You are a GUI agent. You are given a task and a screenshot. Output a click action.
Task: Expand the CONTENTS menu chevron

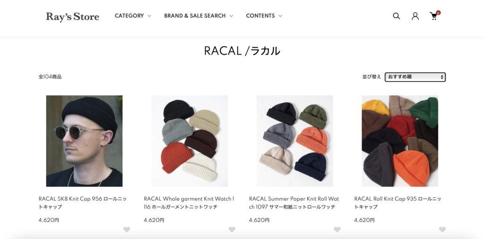pos(280,16)
